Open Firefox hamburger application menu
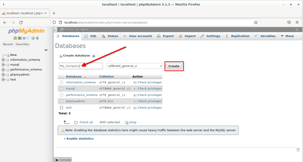Screen dimensions: 303x162 point(297,23)
